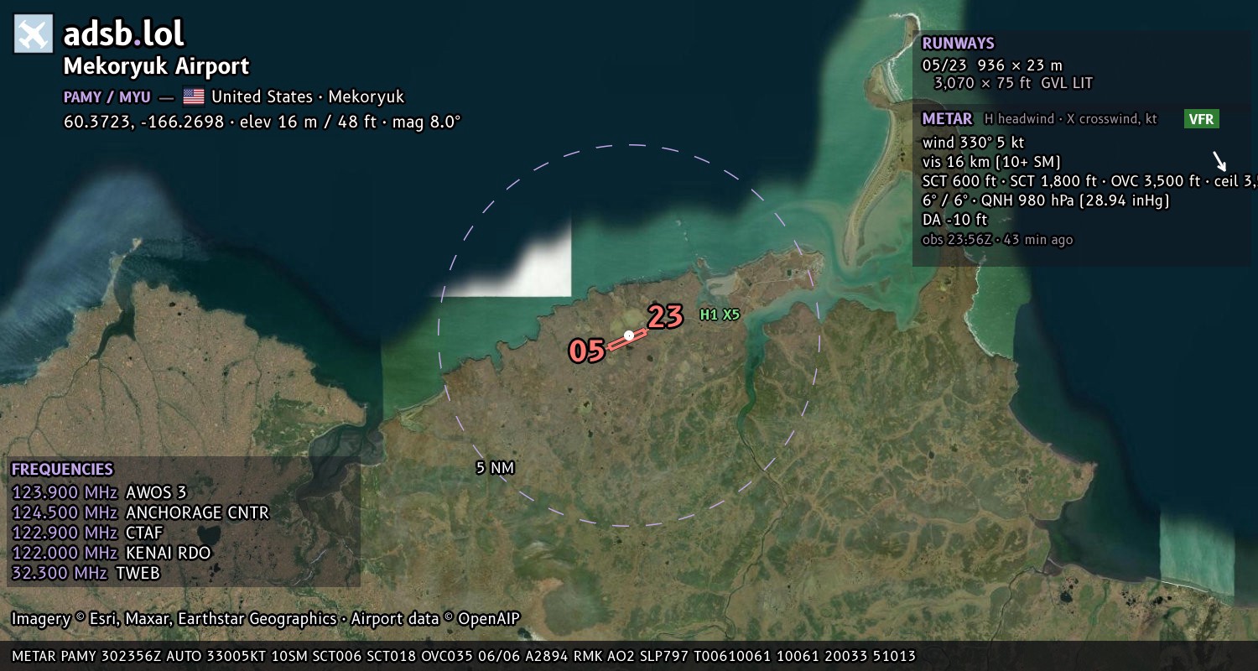1258x671 pixels.
Task: Click the airport reference point dot on runway
Action: click(x=629, y=335)
